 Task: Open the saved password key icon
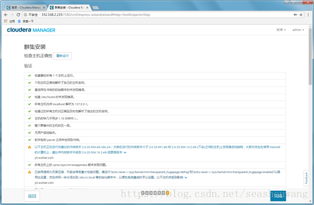[x=295, y=15]
